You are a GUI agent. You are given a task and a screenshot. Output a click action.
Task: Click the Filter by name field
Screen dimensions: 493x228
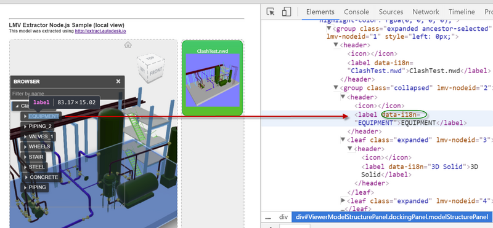click(x=67, y=93)
